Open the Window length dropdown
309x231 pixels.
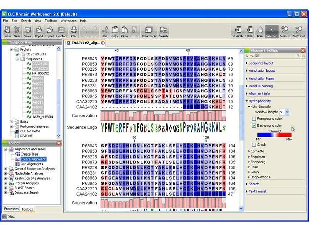point(287,112)
